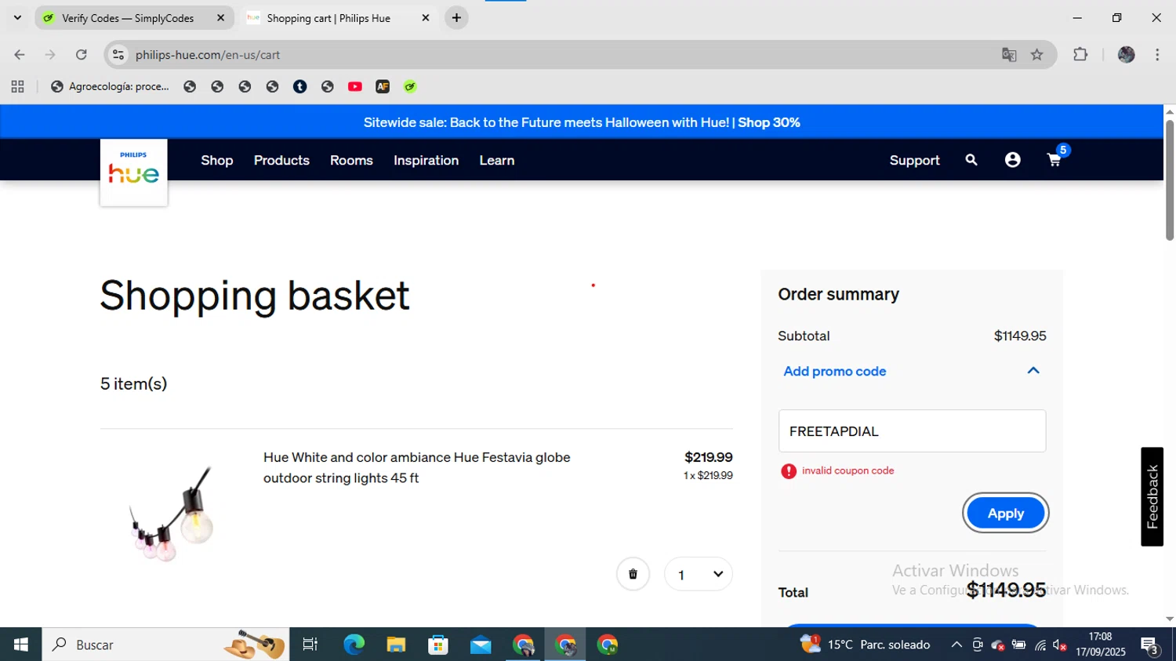The image size is (1176, 661).
Task: Reload the page with refresh icon
Action: [82, 55]
